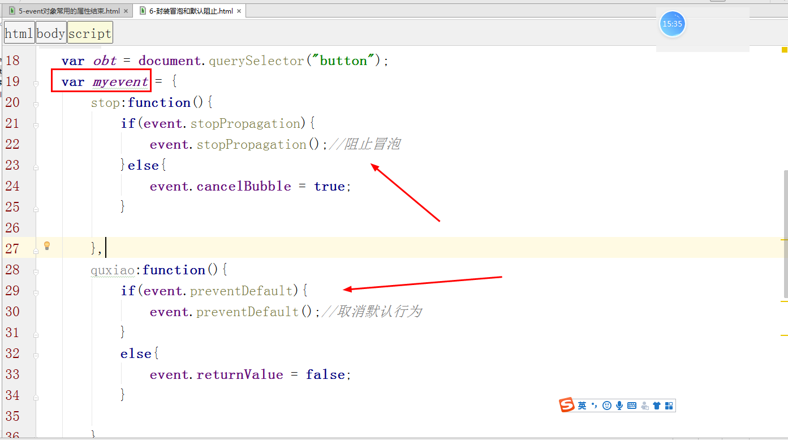This screenshot has width=788, height=440.
Task: Click the body breadcrumb at the top
Action: click(x=51, y=32)
